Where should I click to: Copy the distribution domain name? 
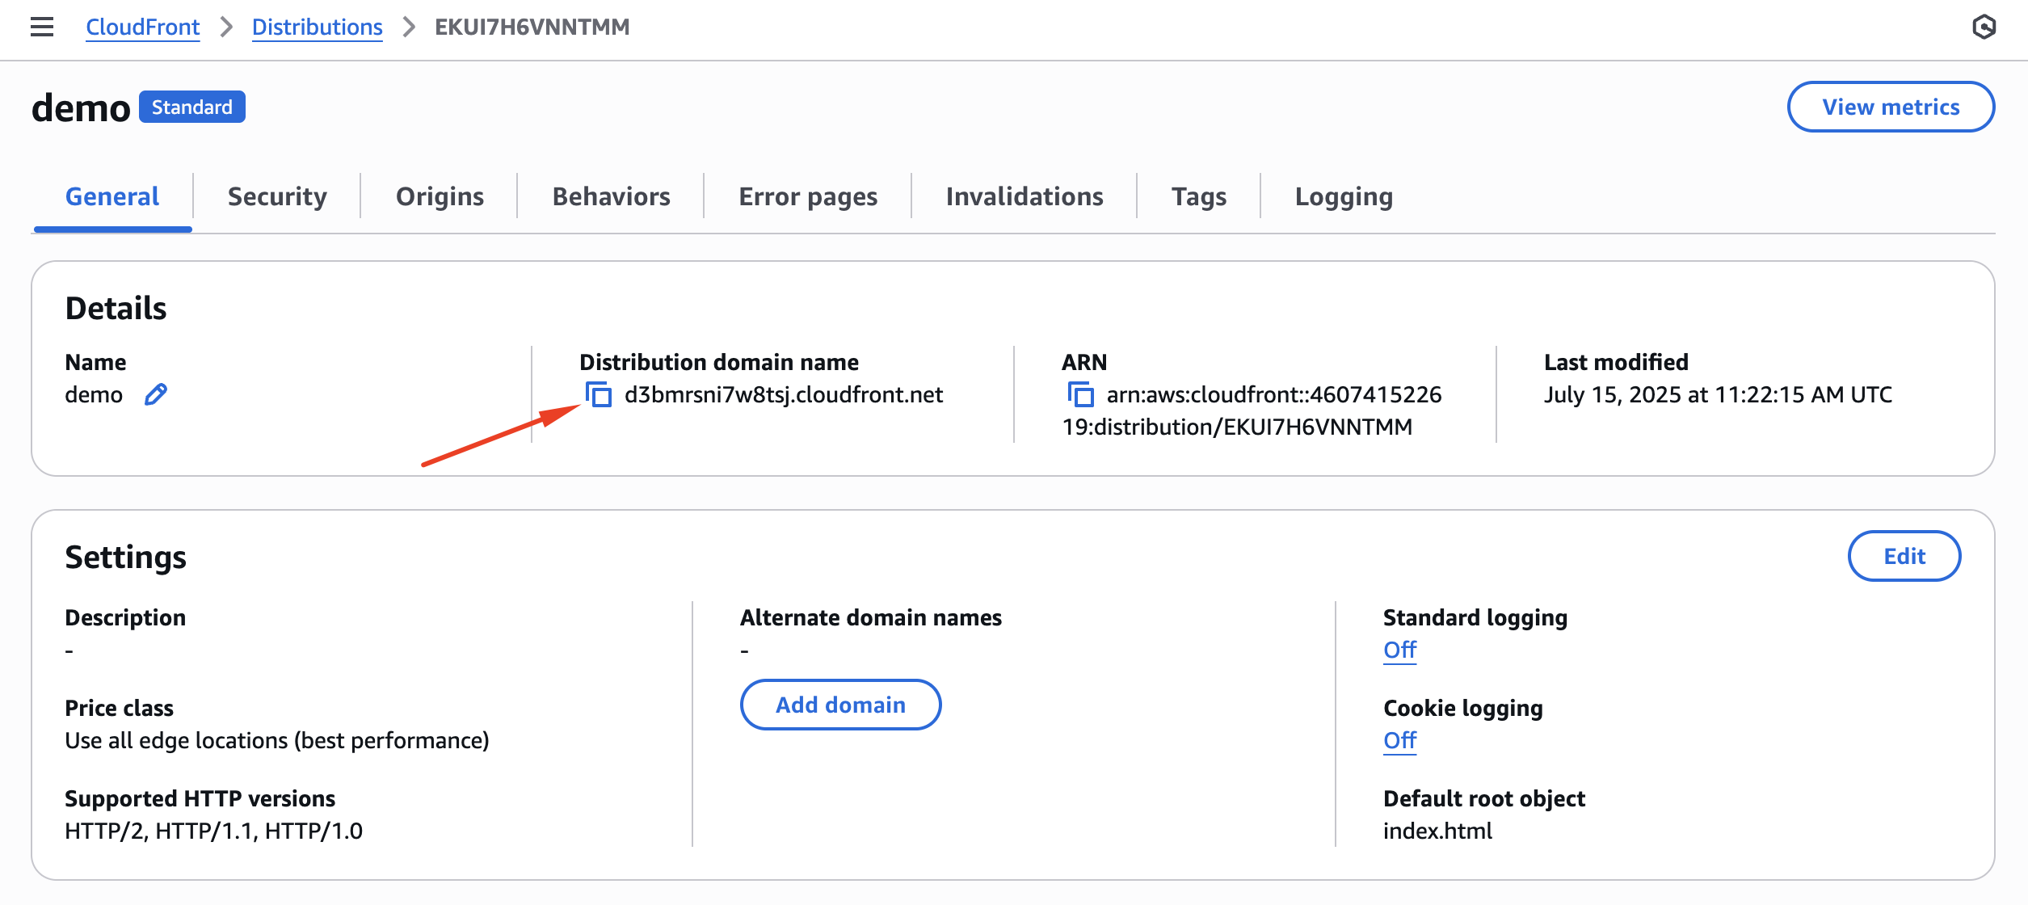pyautogui.click(x=599, y=395)
